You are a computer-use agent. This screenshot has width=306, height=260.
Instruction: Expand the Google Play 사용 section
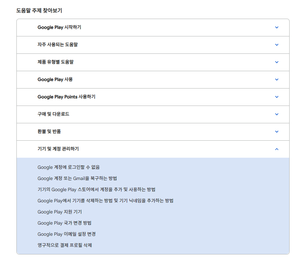[x=153, y=80]
